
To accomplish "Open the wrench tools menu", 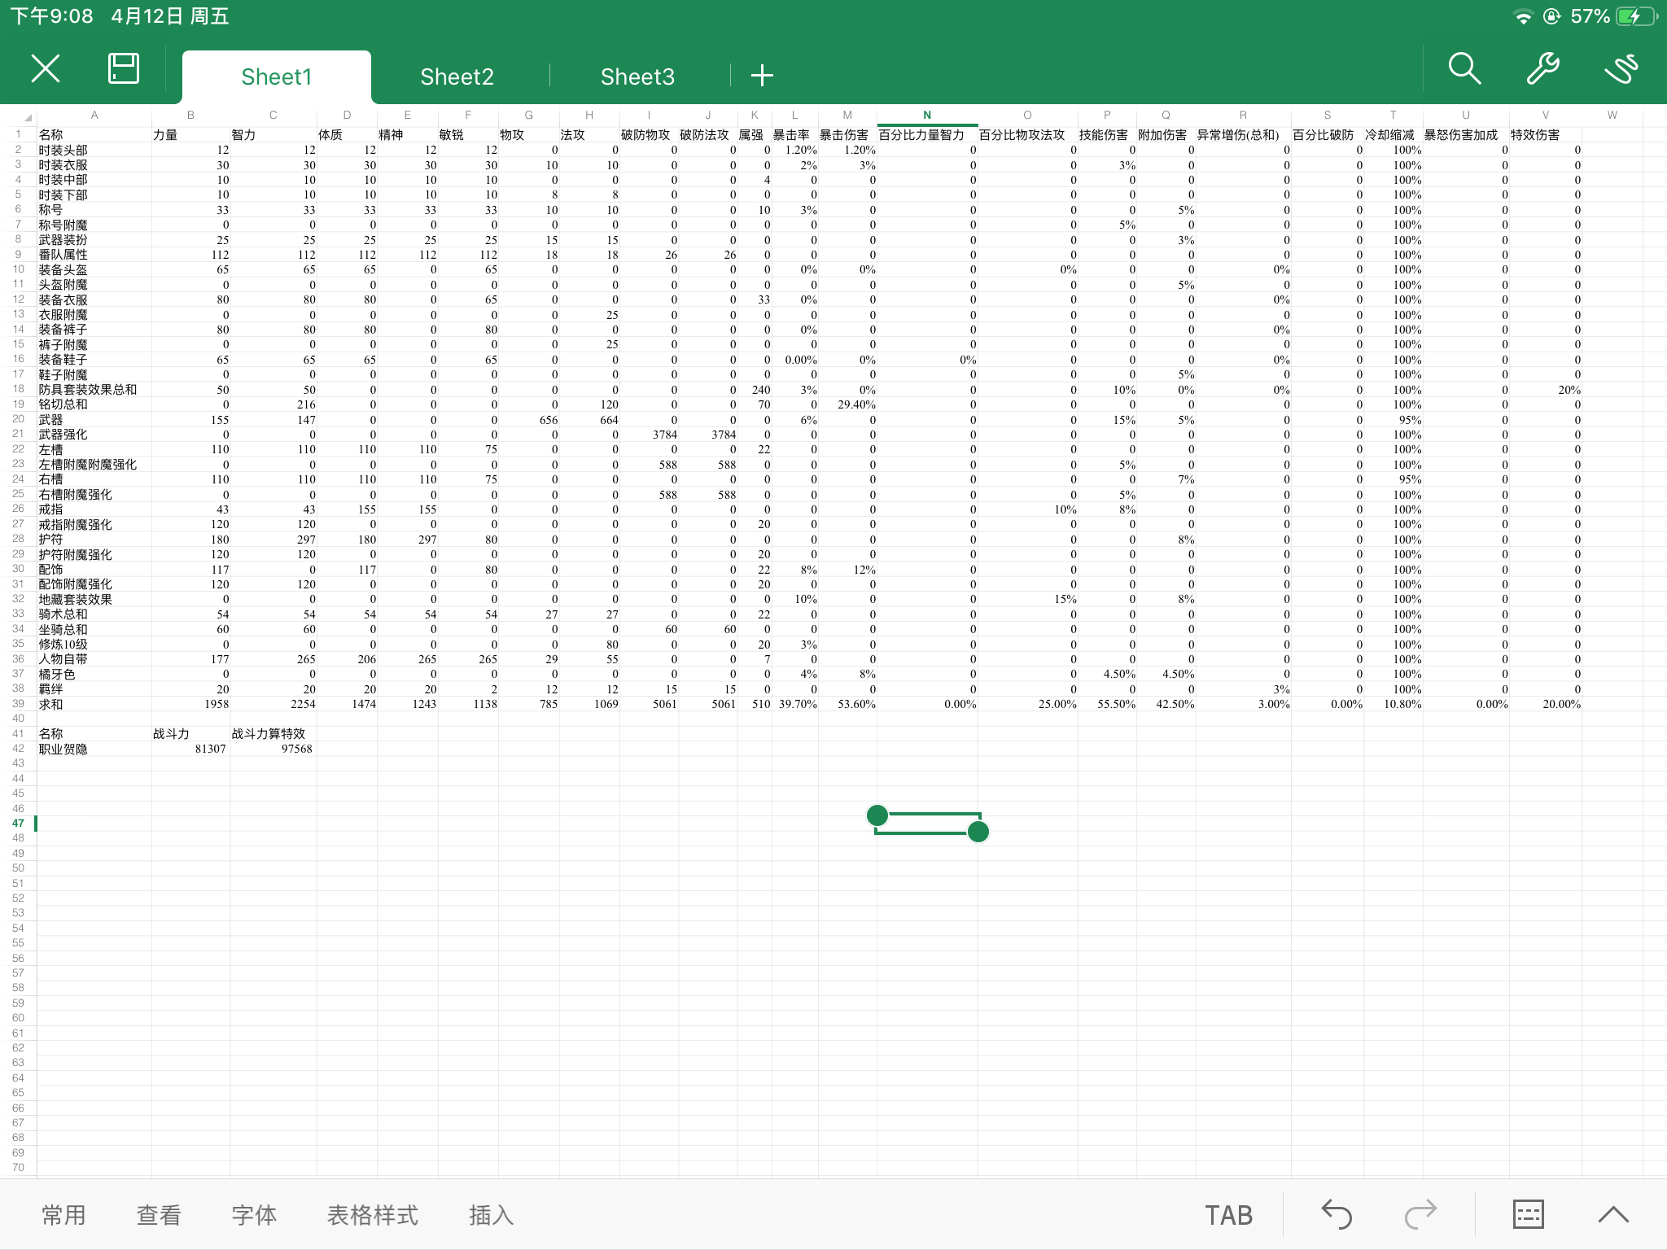I will click(x=1542, y=69).
